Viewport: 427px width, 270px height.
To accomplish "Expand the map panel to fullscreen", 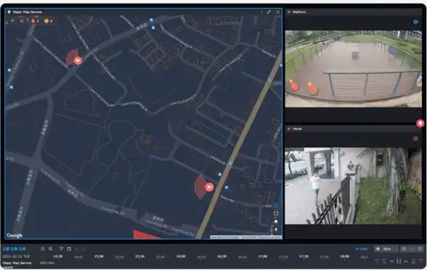I will pyautogui.click(x=269, y=12).
